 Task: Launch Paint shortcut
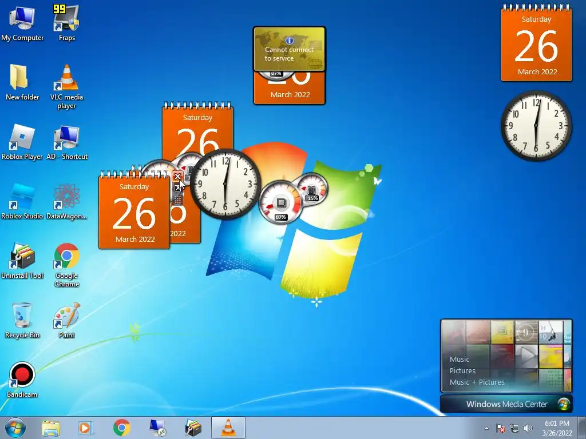coord(66,320)
